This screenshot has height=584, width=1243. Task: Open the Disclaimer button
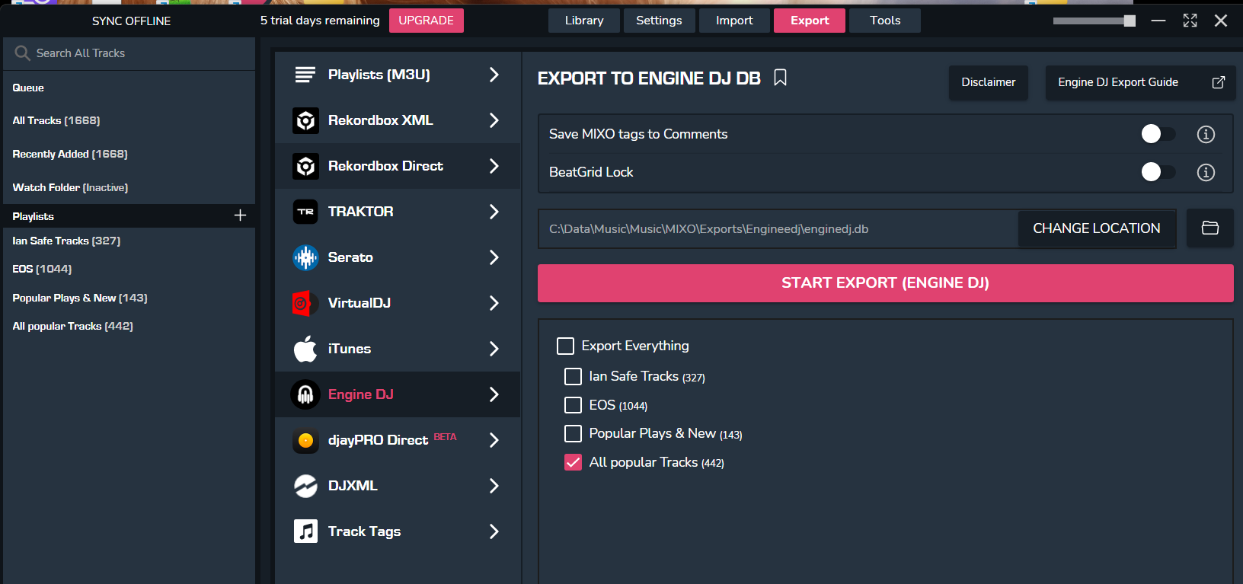pyautogui.click(x=989, y=82)
